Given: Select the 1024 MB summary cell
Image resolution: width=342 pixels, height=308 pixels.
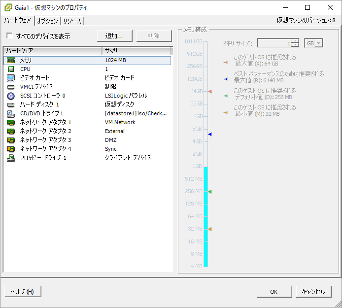Looking at the screenshot, I should [x=116, y=60].
